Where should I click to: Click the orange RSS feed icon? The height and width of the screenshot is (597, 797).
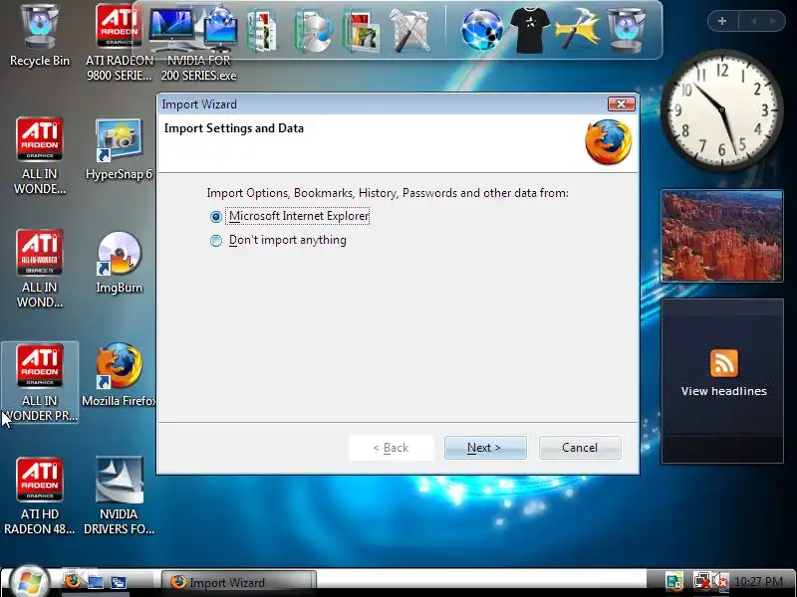724,363
